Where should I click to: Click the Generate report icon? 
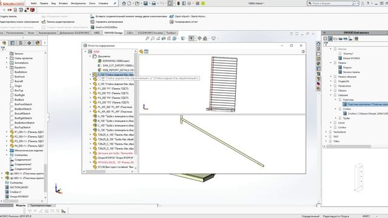point(171,22)
